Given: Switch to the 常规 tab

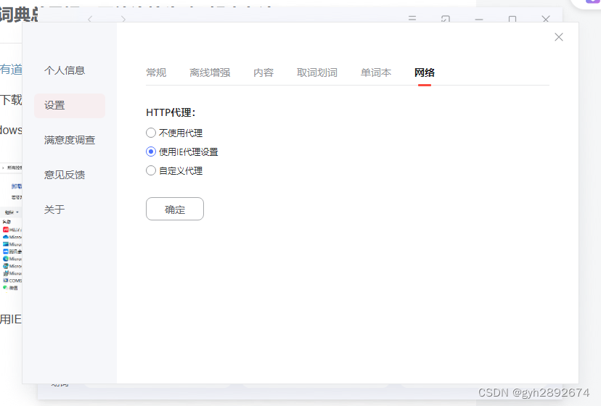Looking at the screenshot, I should pyautogui.click(x=156, y=72).
